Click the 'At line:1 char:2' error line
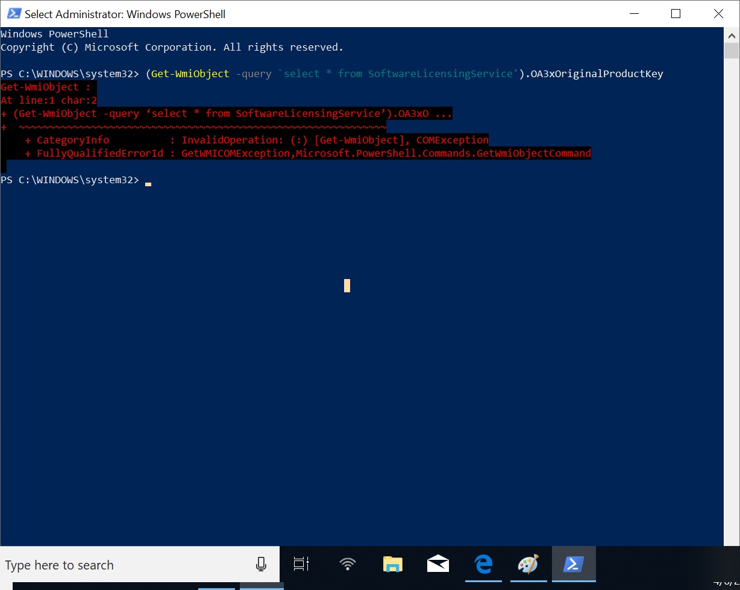Image resolution: width=740 pixels, height=590 pixels. pyautogui.click(x=49, y=100)
